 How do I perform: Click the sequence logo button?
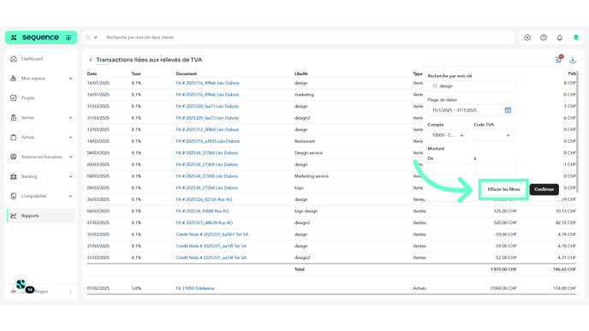(41, 38)
